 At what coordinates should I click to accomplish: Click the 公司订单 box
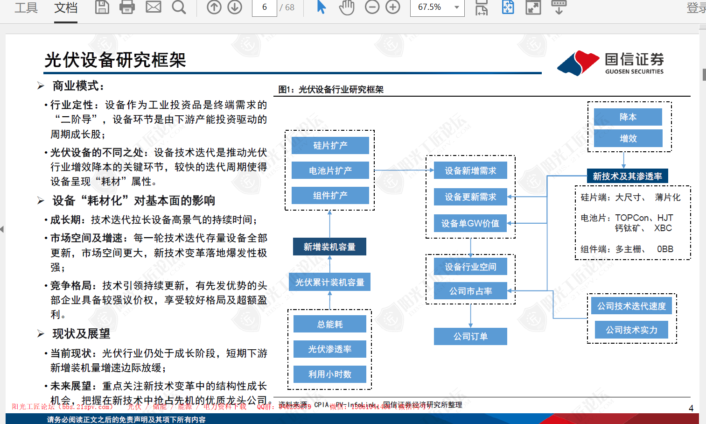[x=470, y=336]
